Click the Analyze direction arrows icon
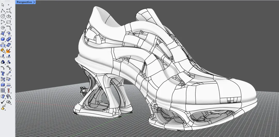 coord(9,85)
